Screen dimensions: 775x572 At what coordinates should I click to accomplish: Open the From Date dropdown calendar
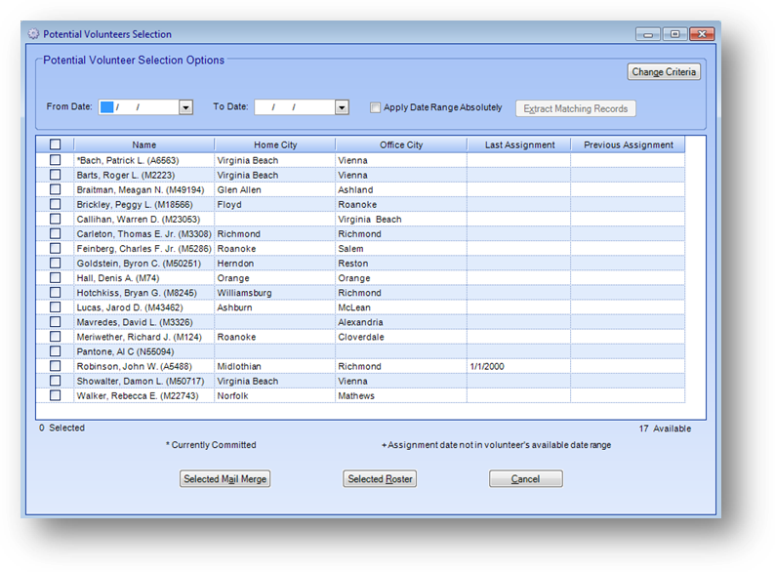pos(185,107)
